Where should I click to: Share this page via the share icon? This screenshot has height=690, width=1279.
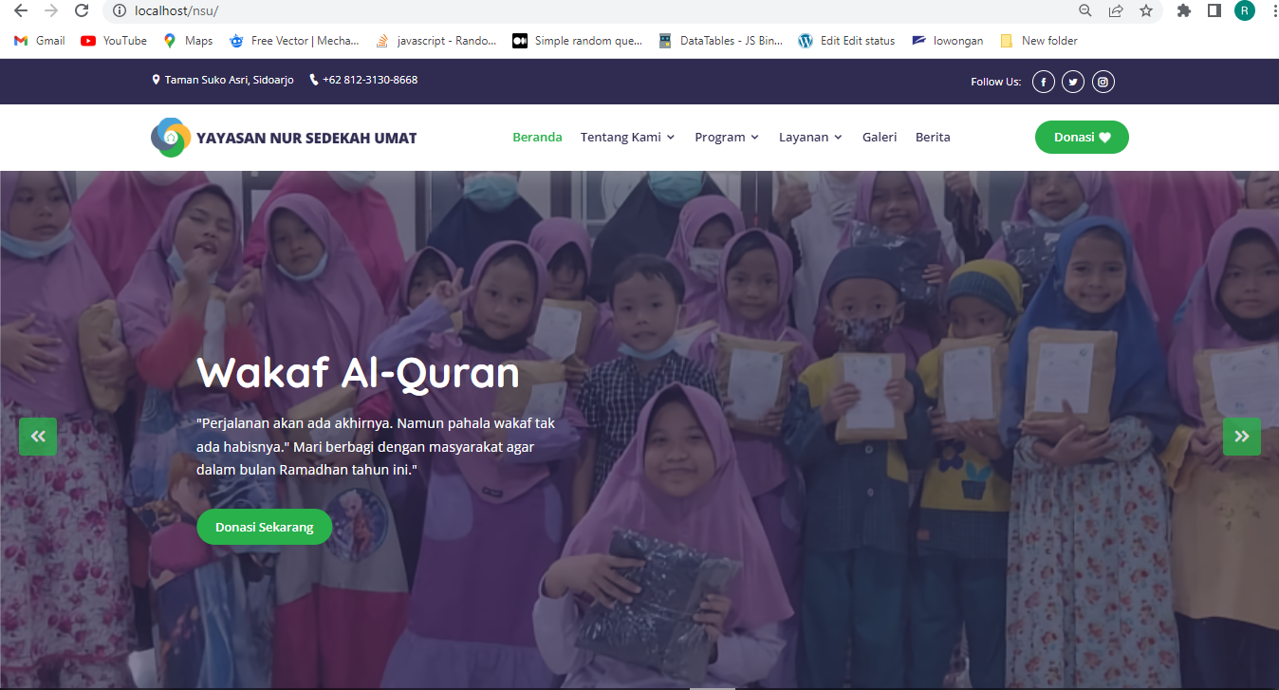[1116, 11]
